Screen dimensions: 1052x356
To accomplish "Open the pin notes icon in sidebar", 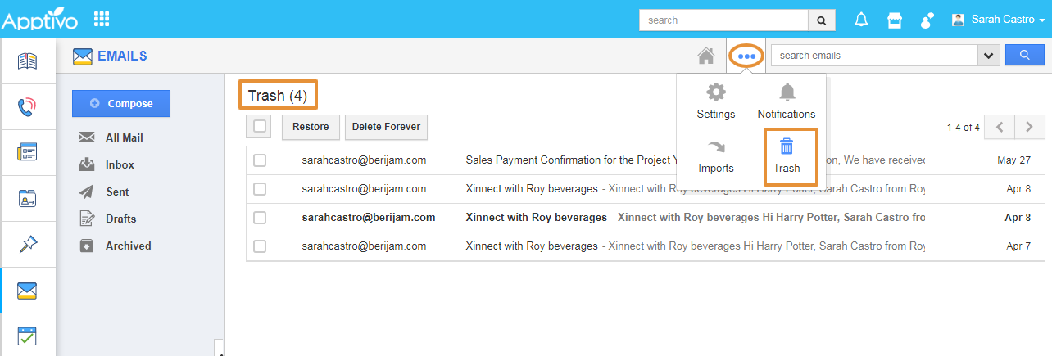I will pos(28,244).
